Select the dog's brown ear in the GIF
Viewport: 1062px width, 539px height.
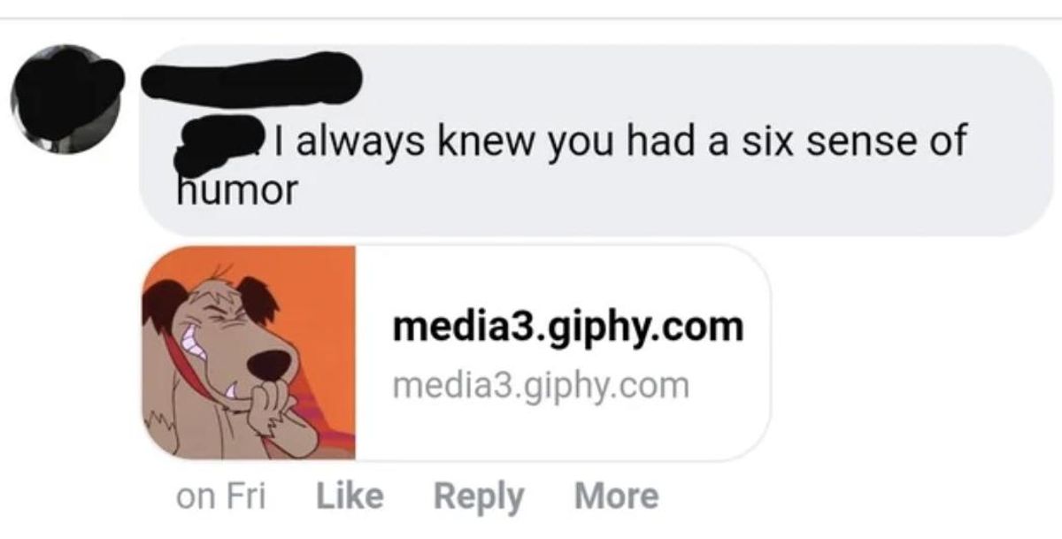pyautogui.click(x=260, y=301)
